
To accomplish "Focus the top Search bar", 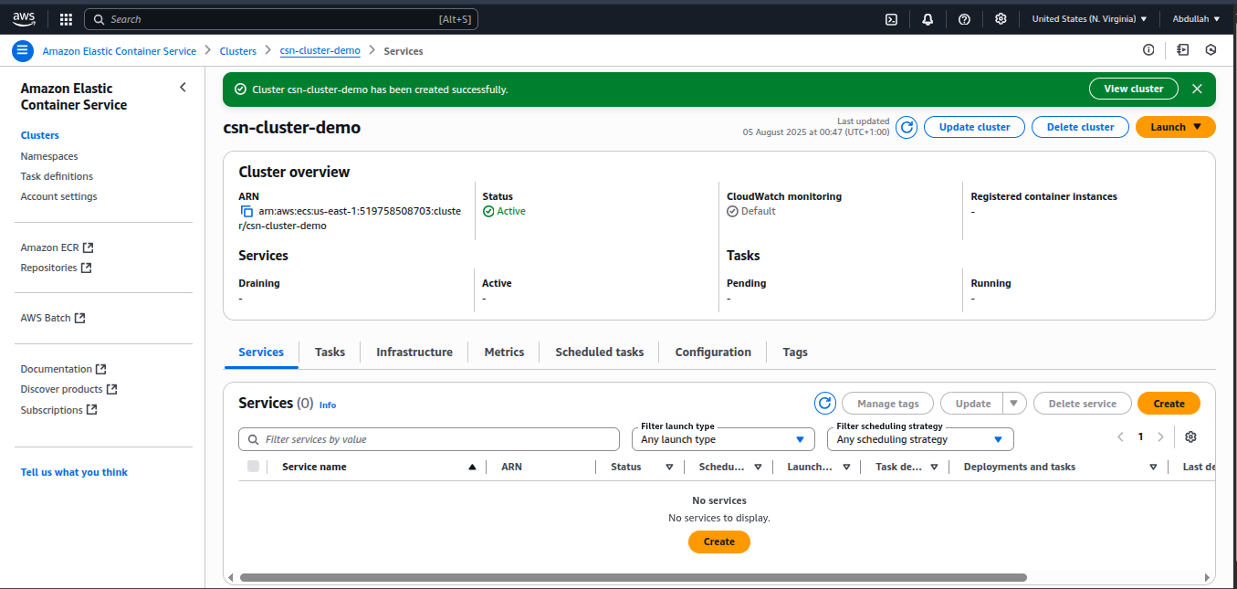I will (x=280, y=19).
